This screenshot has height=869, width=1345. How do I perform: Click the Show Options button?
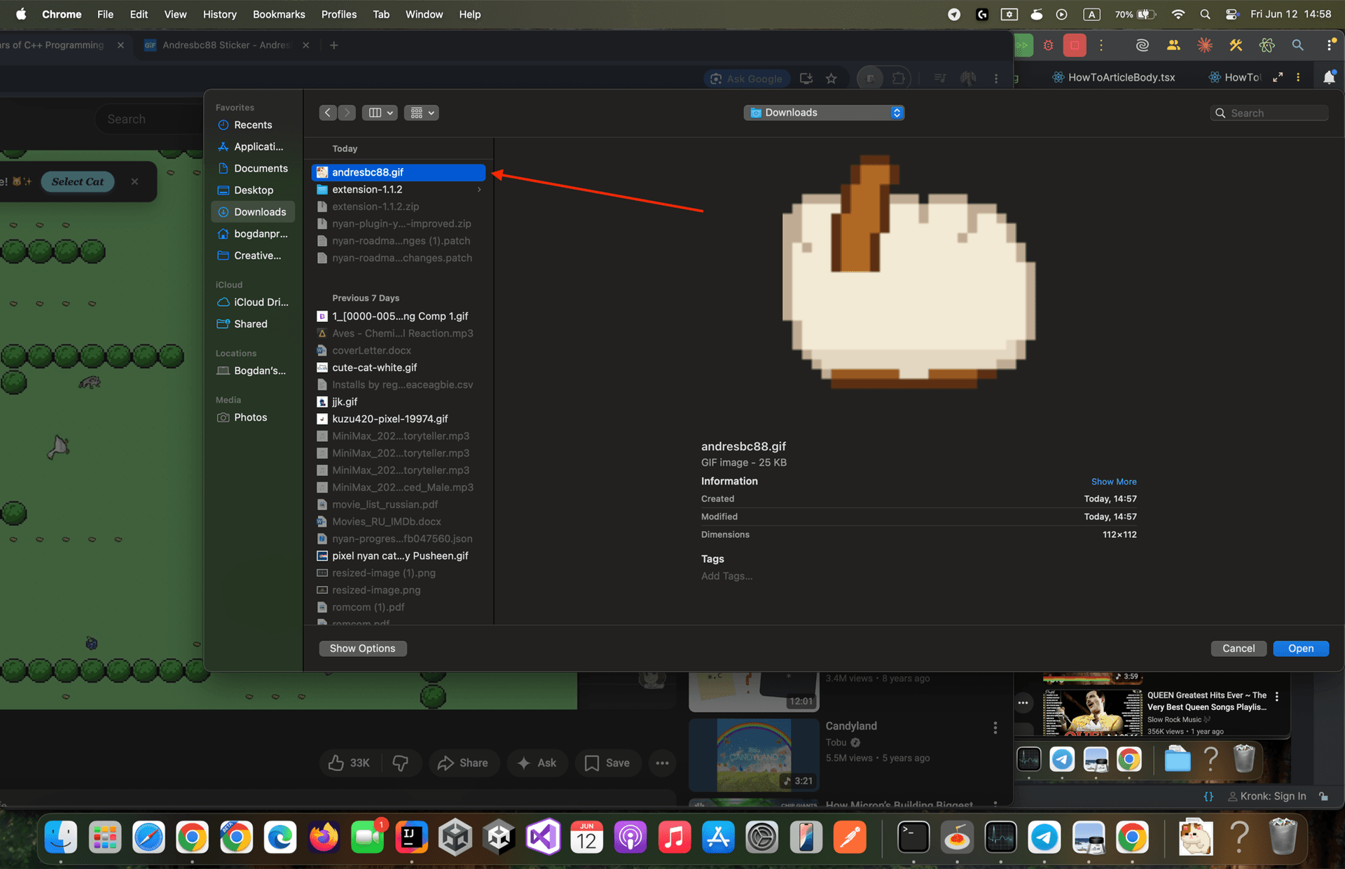coord(363,648)
